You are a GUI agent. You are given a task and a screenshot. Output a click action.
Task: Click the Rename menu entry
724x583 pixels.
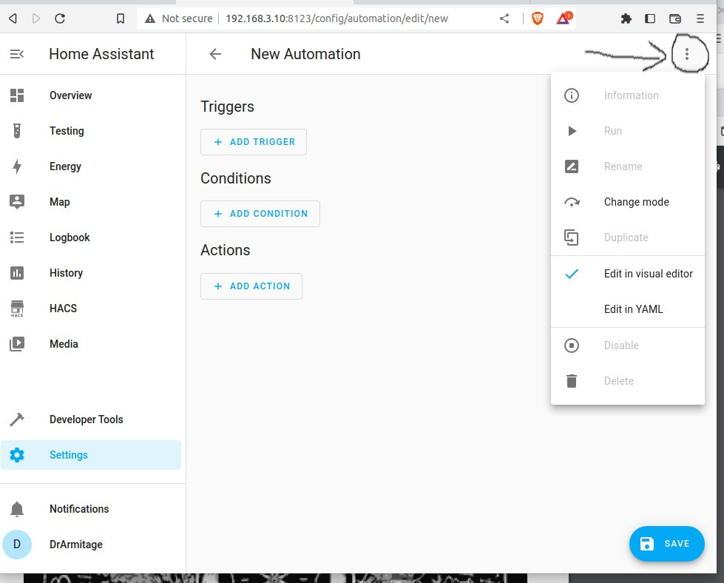tap(628, 166)
